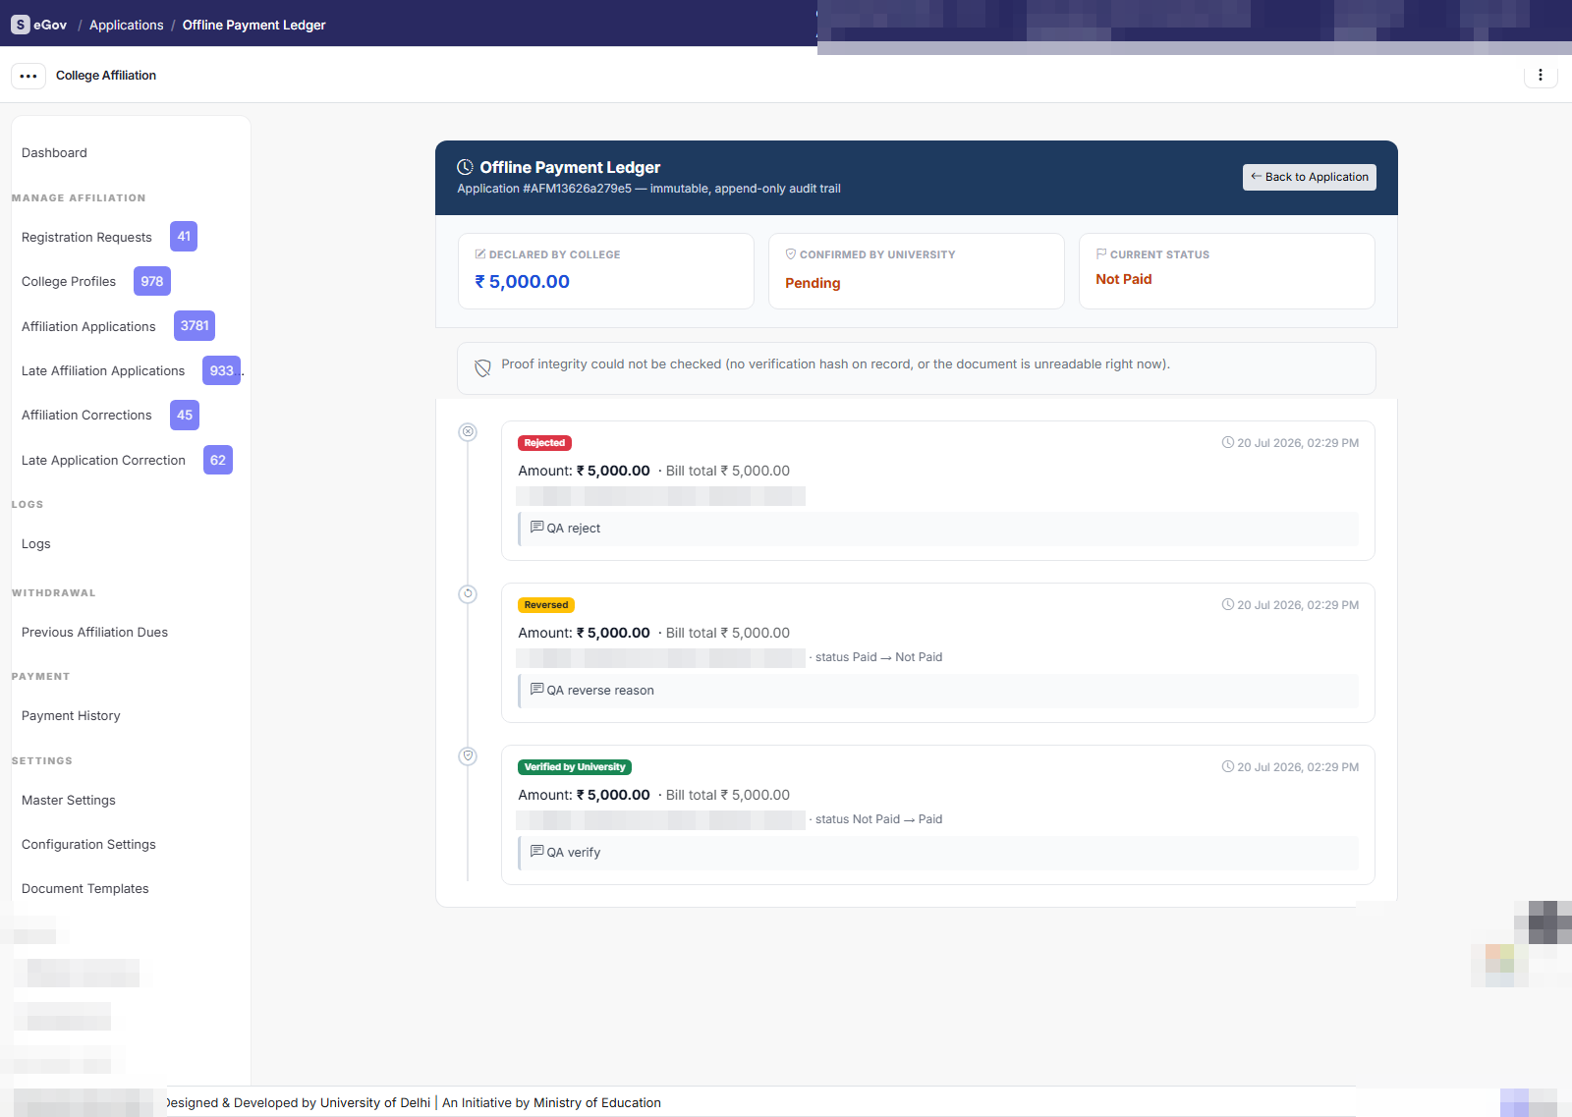1572x1117 pixels.
Task: Open Payment History in sidebar
Action: [x=71, y=716]
